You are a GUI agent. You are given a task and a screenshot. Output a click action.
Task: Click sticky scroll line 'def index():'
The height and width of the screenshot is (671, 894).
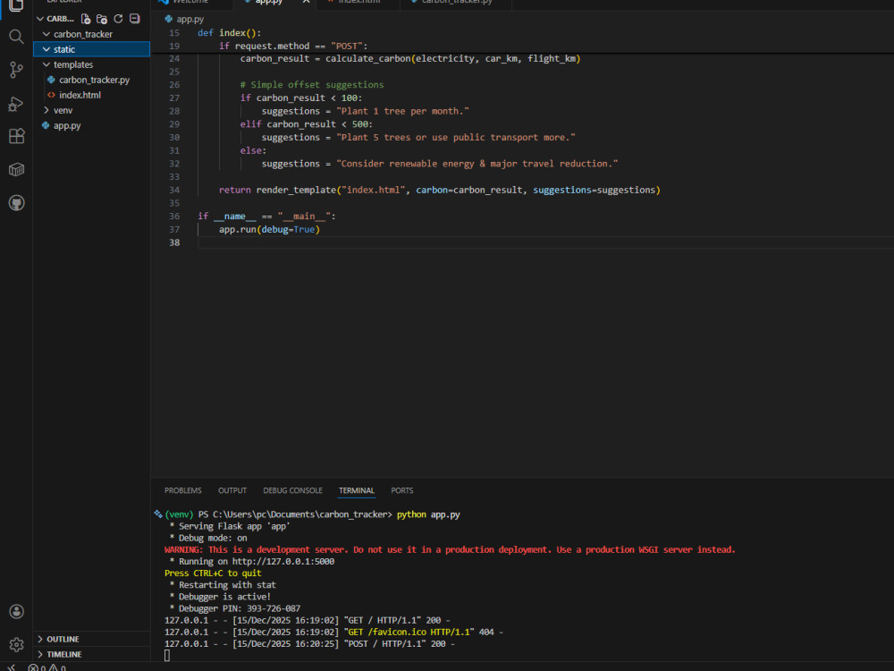point(229,33)
